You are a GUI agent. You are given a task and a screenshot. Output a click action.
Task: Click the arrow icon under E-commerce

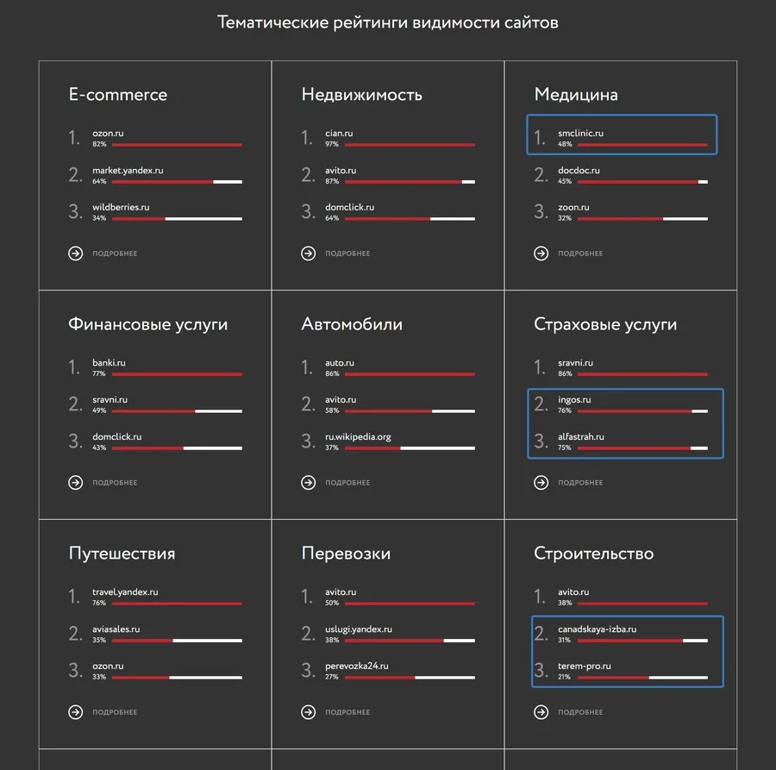[76, 254]
